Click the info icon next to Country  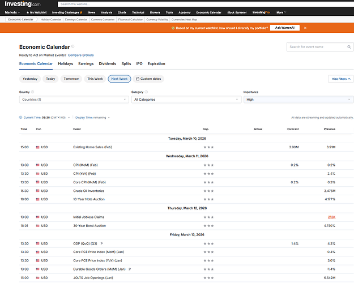click(32, 92)
